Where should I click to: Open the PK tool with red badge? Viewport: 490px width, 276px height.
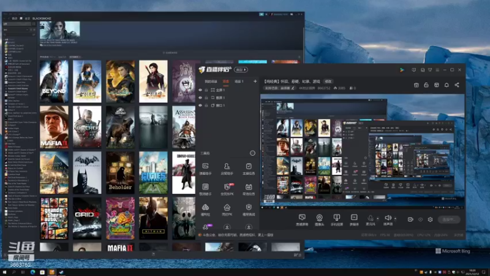point(227,190)
